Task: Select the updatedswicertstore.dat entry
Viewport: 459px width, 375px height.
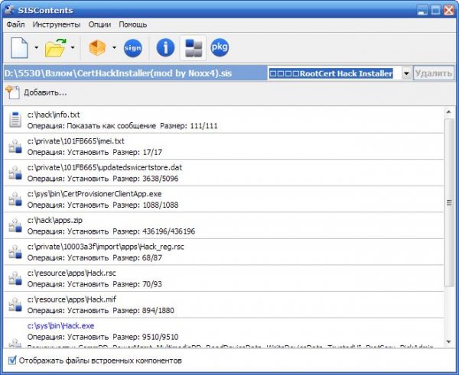Action: pyautogui.click(x=223, y=173)
